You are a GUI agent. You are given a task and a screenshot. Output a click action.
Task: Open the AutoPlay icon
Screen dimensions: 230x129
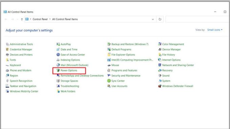coord(58,44)
